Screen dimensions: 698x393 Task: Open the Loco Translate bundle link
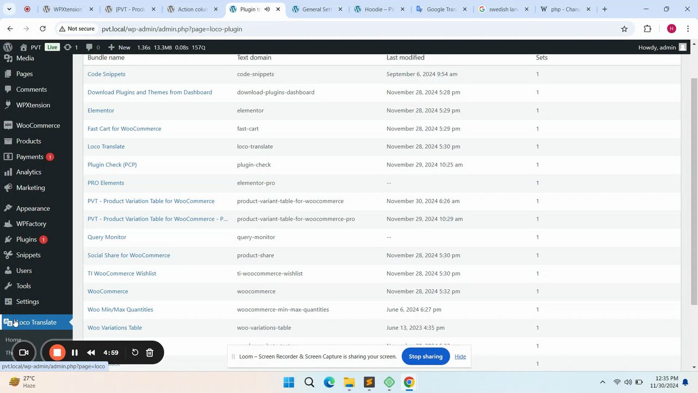[x=106, y=147]
